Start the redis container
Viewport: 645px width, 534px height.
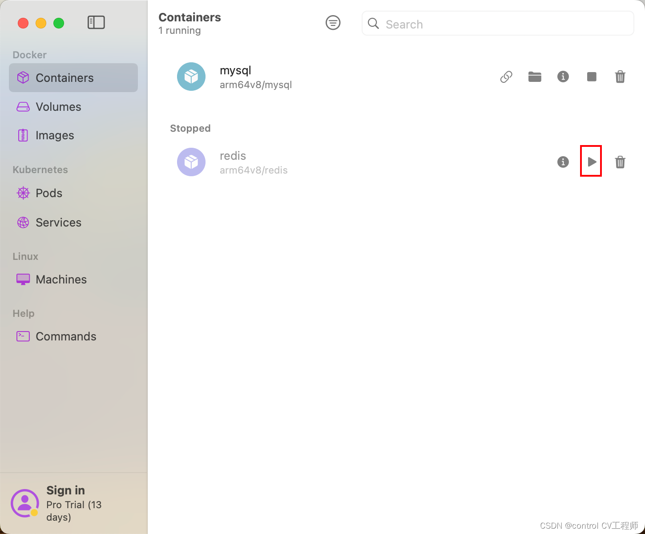pyautogui.click(x=592, y=162)
